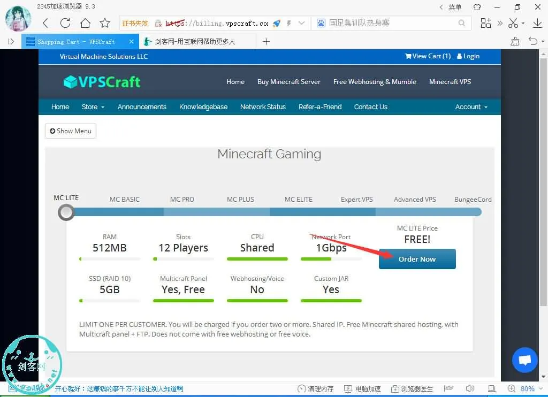Select Advanced VPS plan label
This screenshot has width=548, height=397.
click(415, 200)
